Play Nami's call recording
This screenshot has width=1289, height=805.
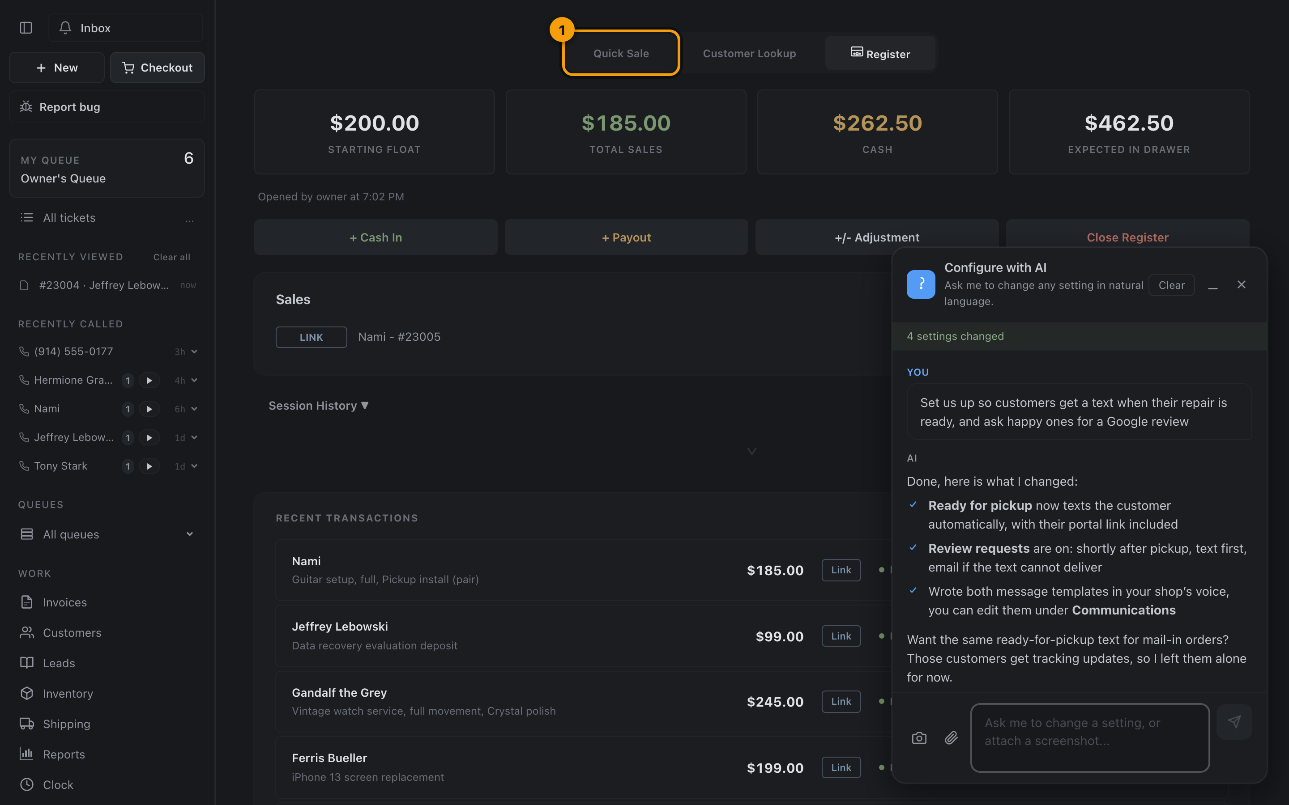click(149, 409)
